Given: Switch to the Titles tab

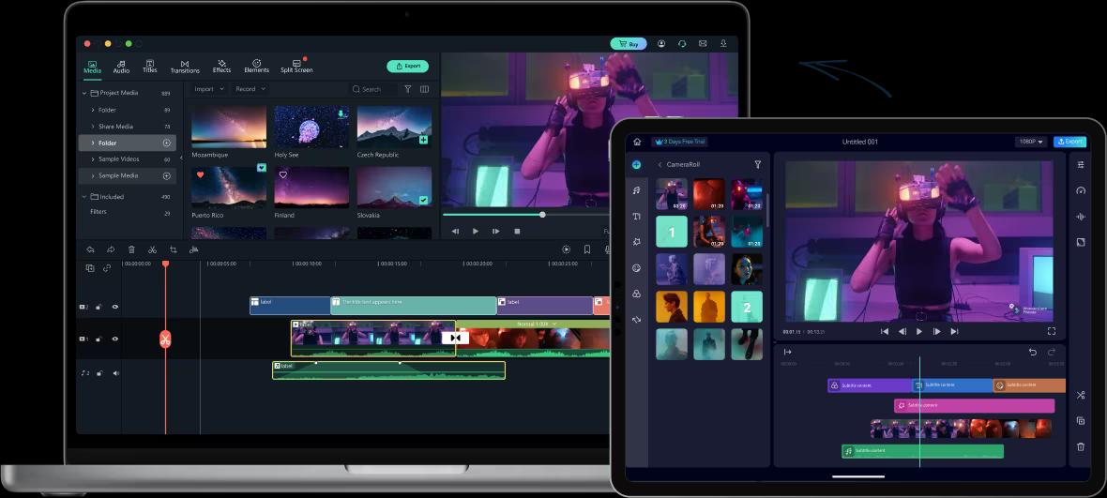Looking at the screenshot, I should [x=150, y=67].
